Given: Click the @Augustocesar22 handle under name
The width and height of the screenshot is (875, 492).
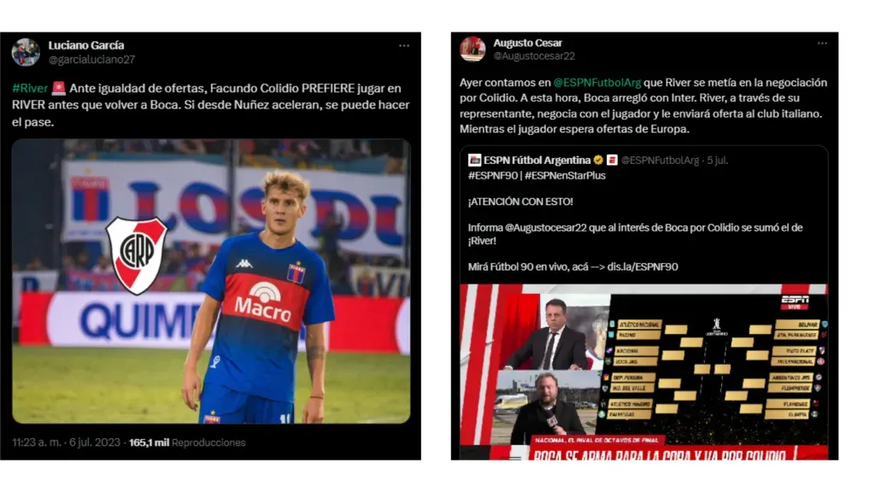Looking at the screenshot, I should tap(534, 56).
